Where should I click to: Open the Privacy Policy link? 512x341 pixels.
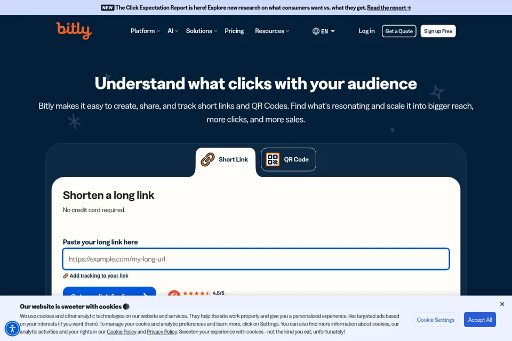[x=162, y=332]
